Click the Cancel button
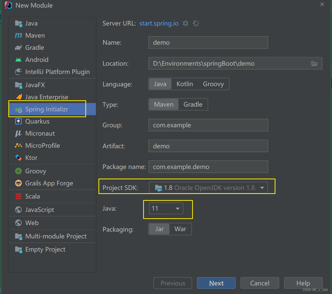Image resolution: width=332 pixels, height=294 pixels. click(x=260, y=283)
